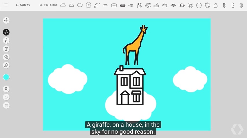Image resolution: width=247 pixels, height=138 pixels.
Task: Open the cyan color picker swatch
Action: tap(6, 77)
